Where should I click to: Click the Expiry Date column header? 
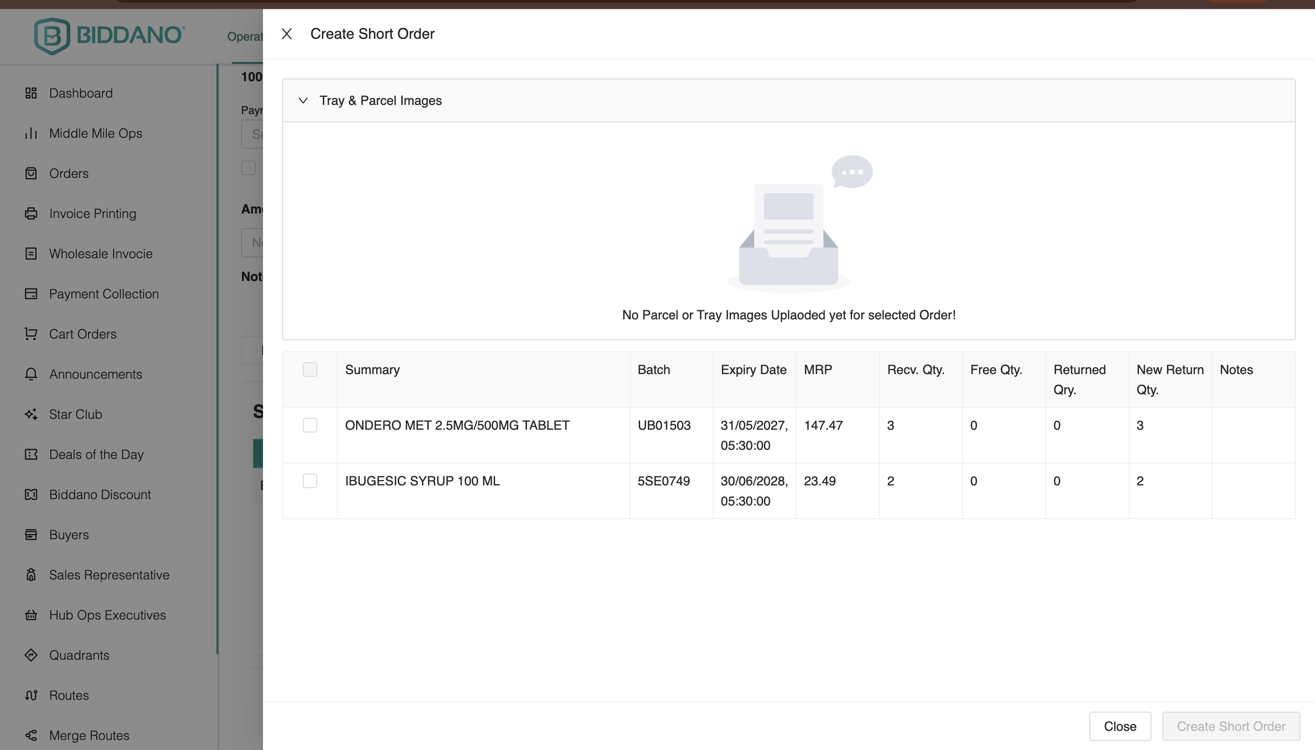point(754,370)
